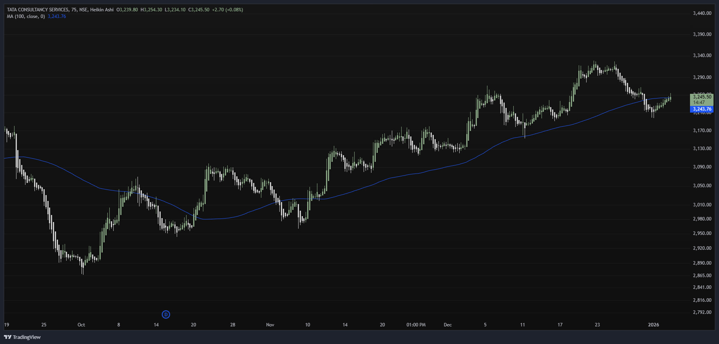Click the +2.70 (+0.08%) change value in header

(227, 10)
